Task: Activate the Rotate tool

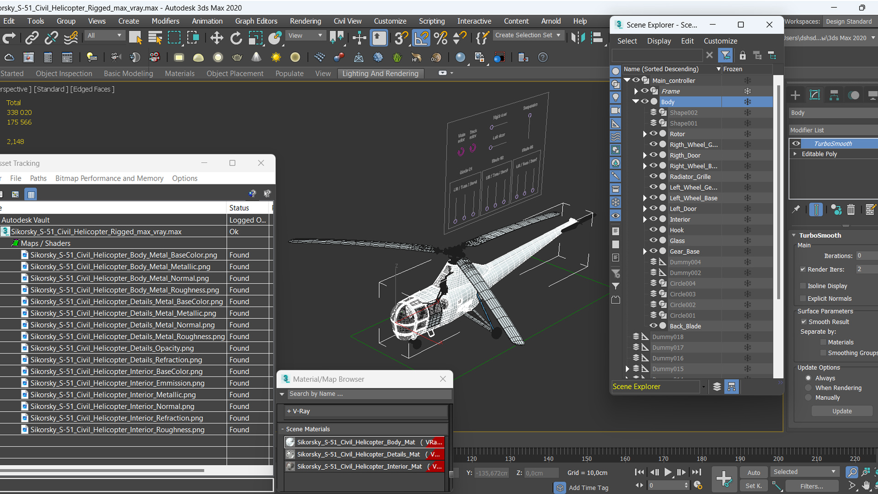Action: (x=236, y=38)
